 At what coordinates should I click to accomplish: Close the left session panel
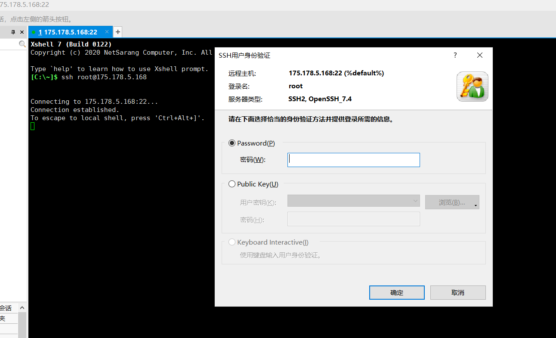22,32
